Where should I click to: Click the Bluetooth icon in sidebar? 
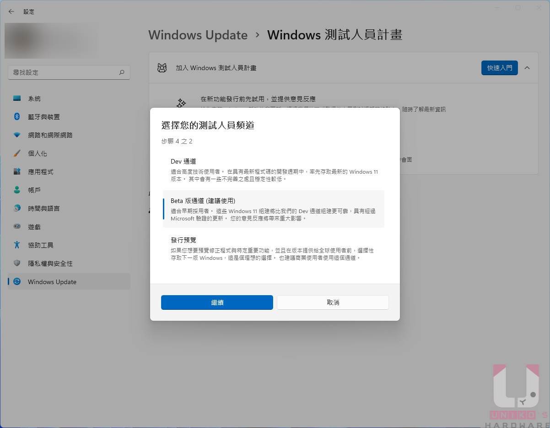[x=17, y=117]
